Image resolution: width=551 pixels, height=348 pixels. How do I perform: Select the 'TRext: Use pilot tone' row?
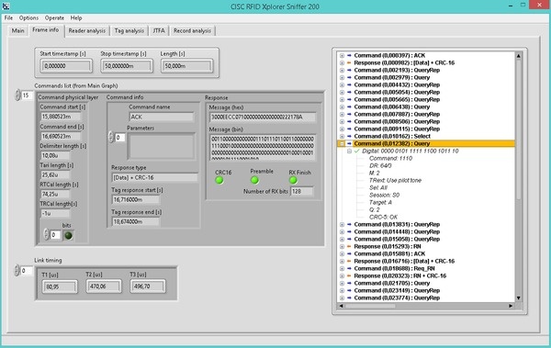395,180
